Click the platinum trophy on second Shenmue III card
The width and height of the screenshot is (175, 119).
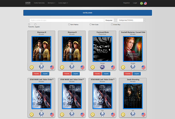pyautogui.click(x=72, y=67)
